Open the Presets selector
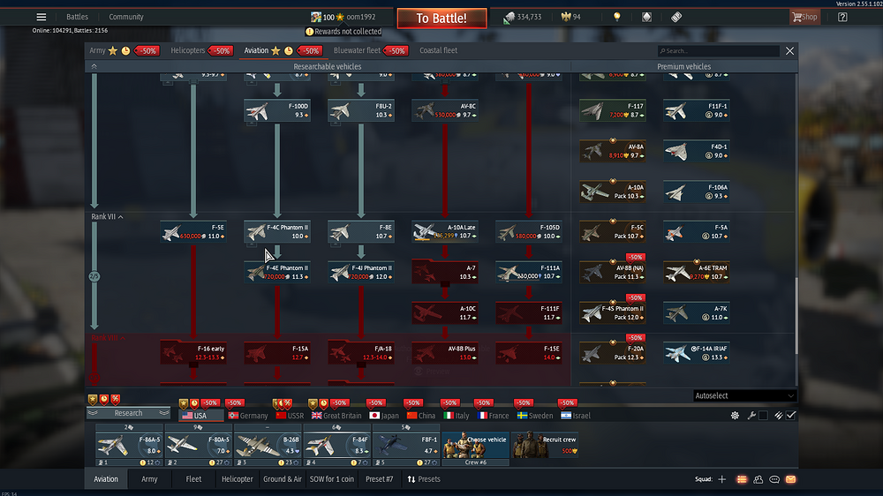 click(x=424, y=479)
